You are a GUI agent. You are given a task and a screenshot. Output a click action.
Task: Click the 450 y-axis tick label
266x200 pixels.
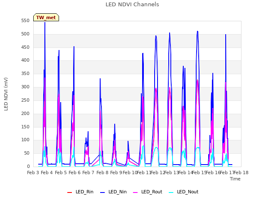(x=25, y=47)
